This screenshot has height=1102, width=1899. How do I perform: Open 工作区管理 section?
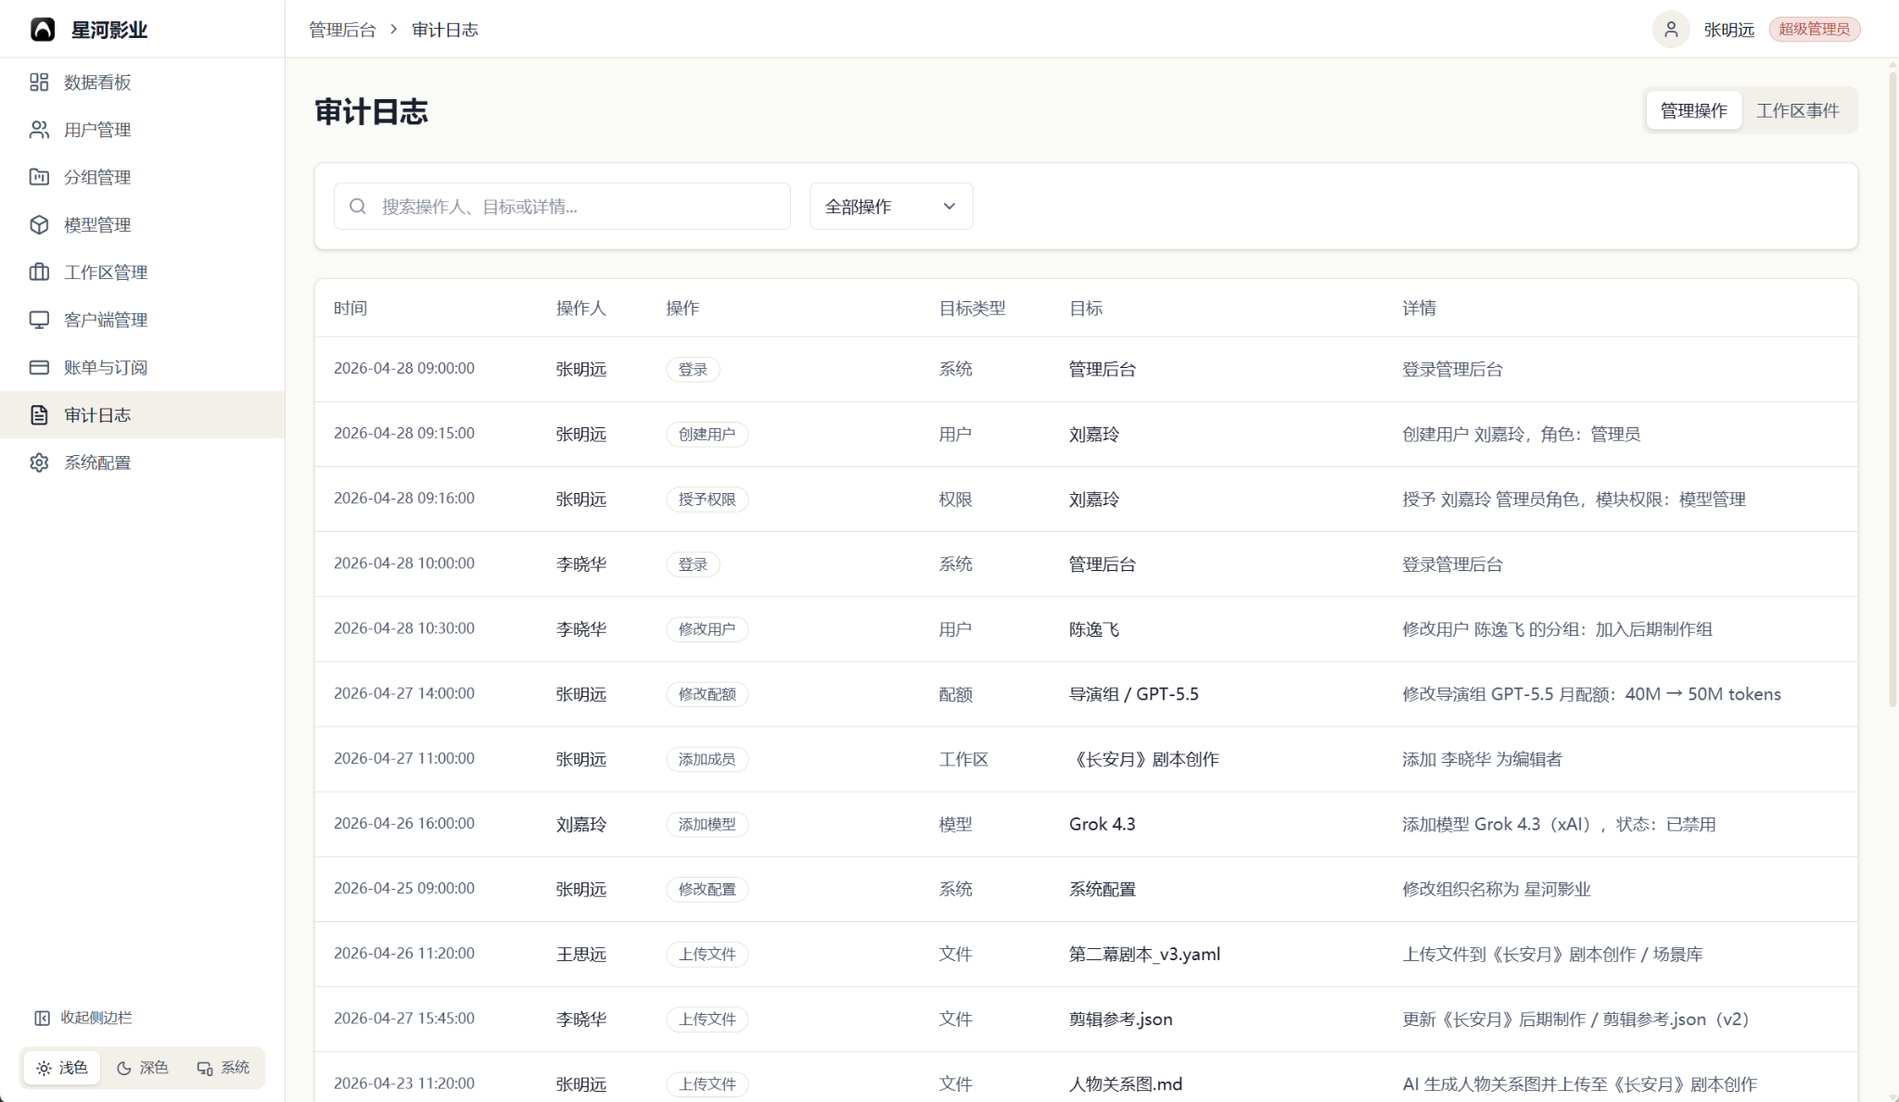point(142,272)
